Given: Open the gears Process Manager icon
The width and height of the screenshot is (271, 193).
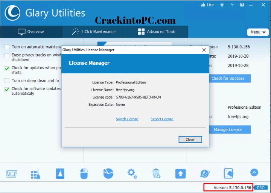Looking at the screenshot, I should pos(132,173).
